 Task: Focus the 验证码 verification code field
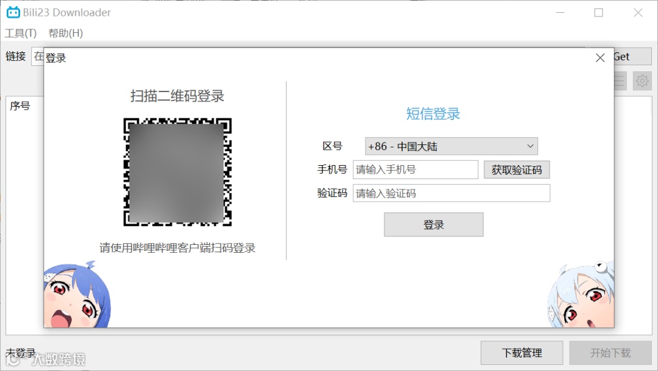coord(451,193)
